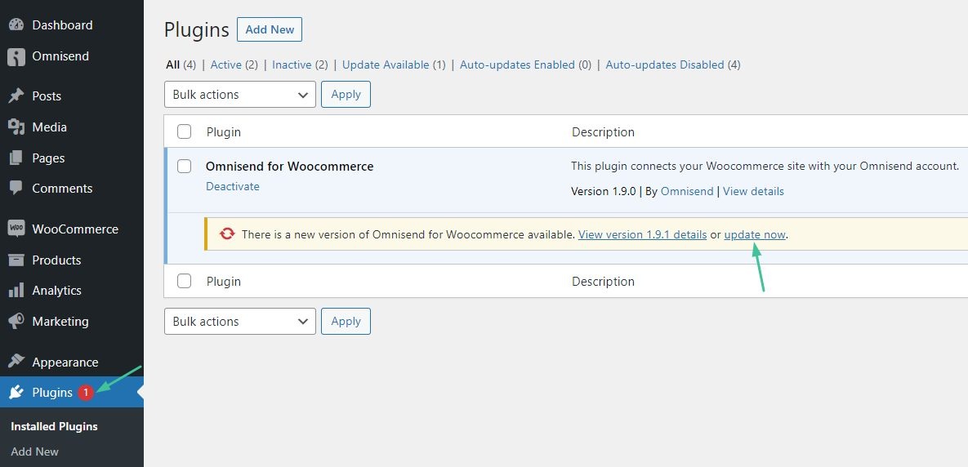Filter plugins by Update Available (1)
This screenshot has height=467, width=968.
click(x=394, y=64)
